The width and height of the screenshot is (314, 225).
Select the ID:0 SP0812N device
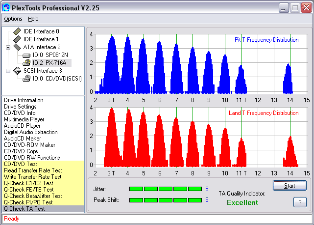click(50, 55)
